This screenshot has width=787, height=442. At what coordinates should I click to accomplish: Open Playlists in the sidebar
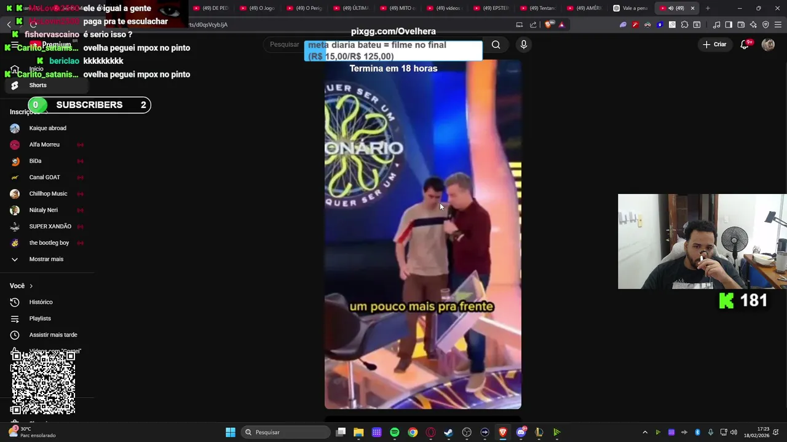click(47, 319)
